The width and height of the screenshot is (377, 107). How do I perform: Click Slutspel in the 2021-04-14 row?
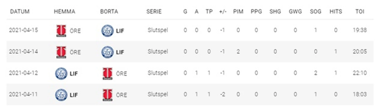click(x=158, y=52)
